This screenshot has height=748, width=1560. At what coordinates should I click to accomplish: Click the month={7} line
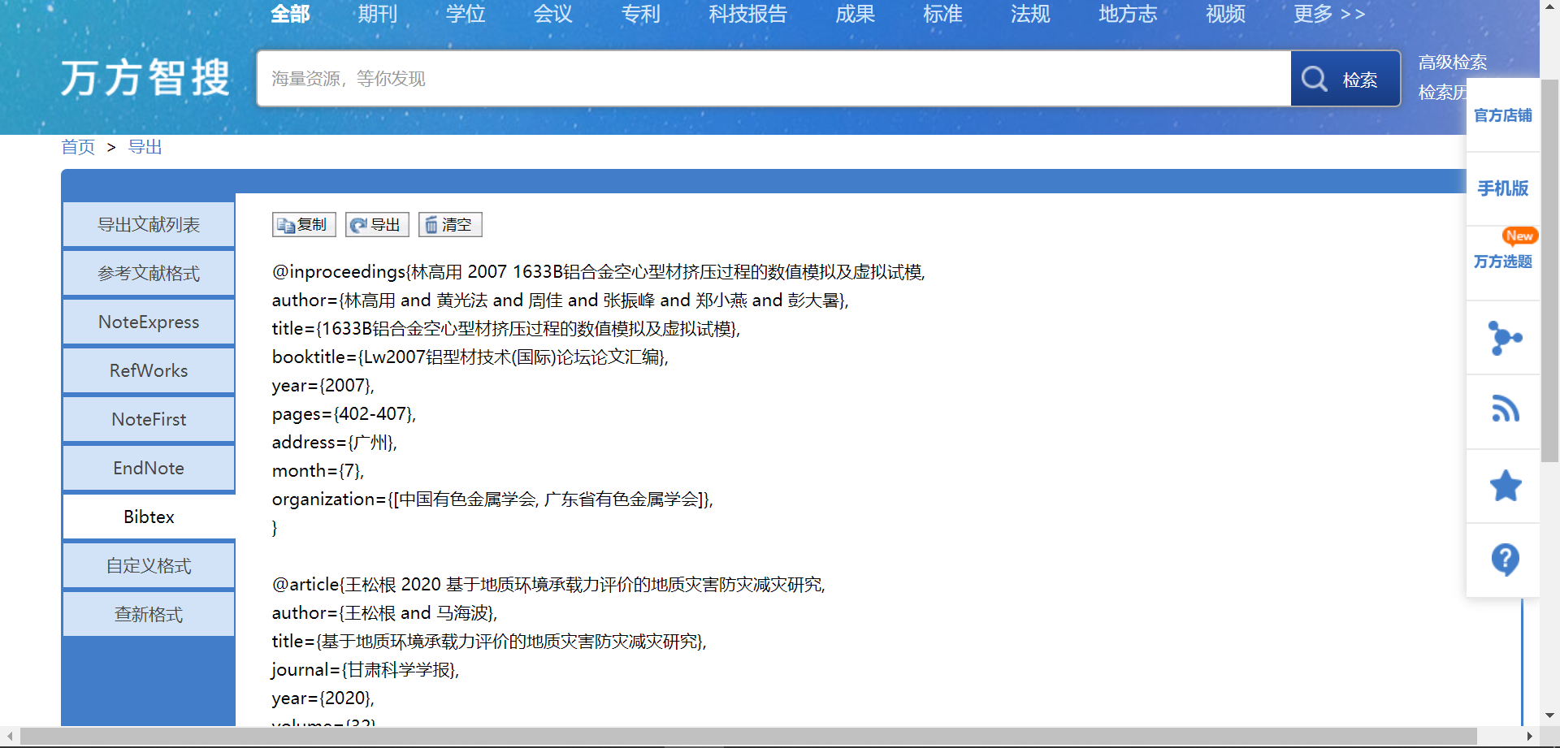318,471
